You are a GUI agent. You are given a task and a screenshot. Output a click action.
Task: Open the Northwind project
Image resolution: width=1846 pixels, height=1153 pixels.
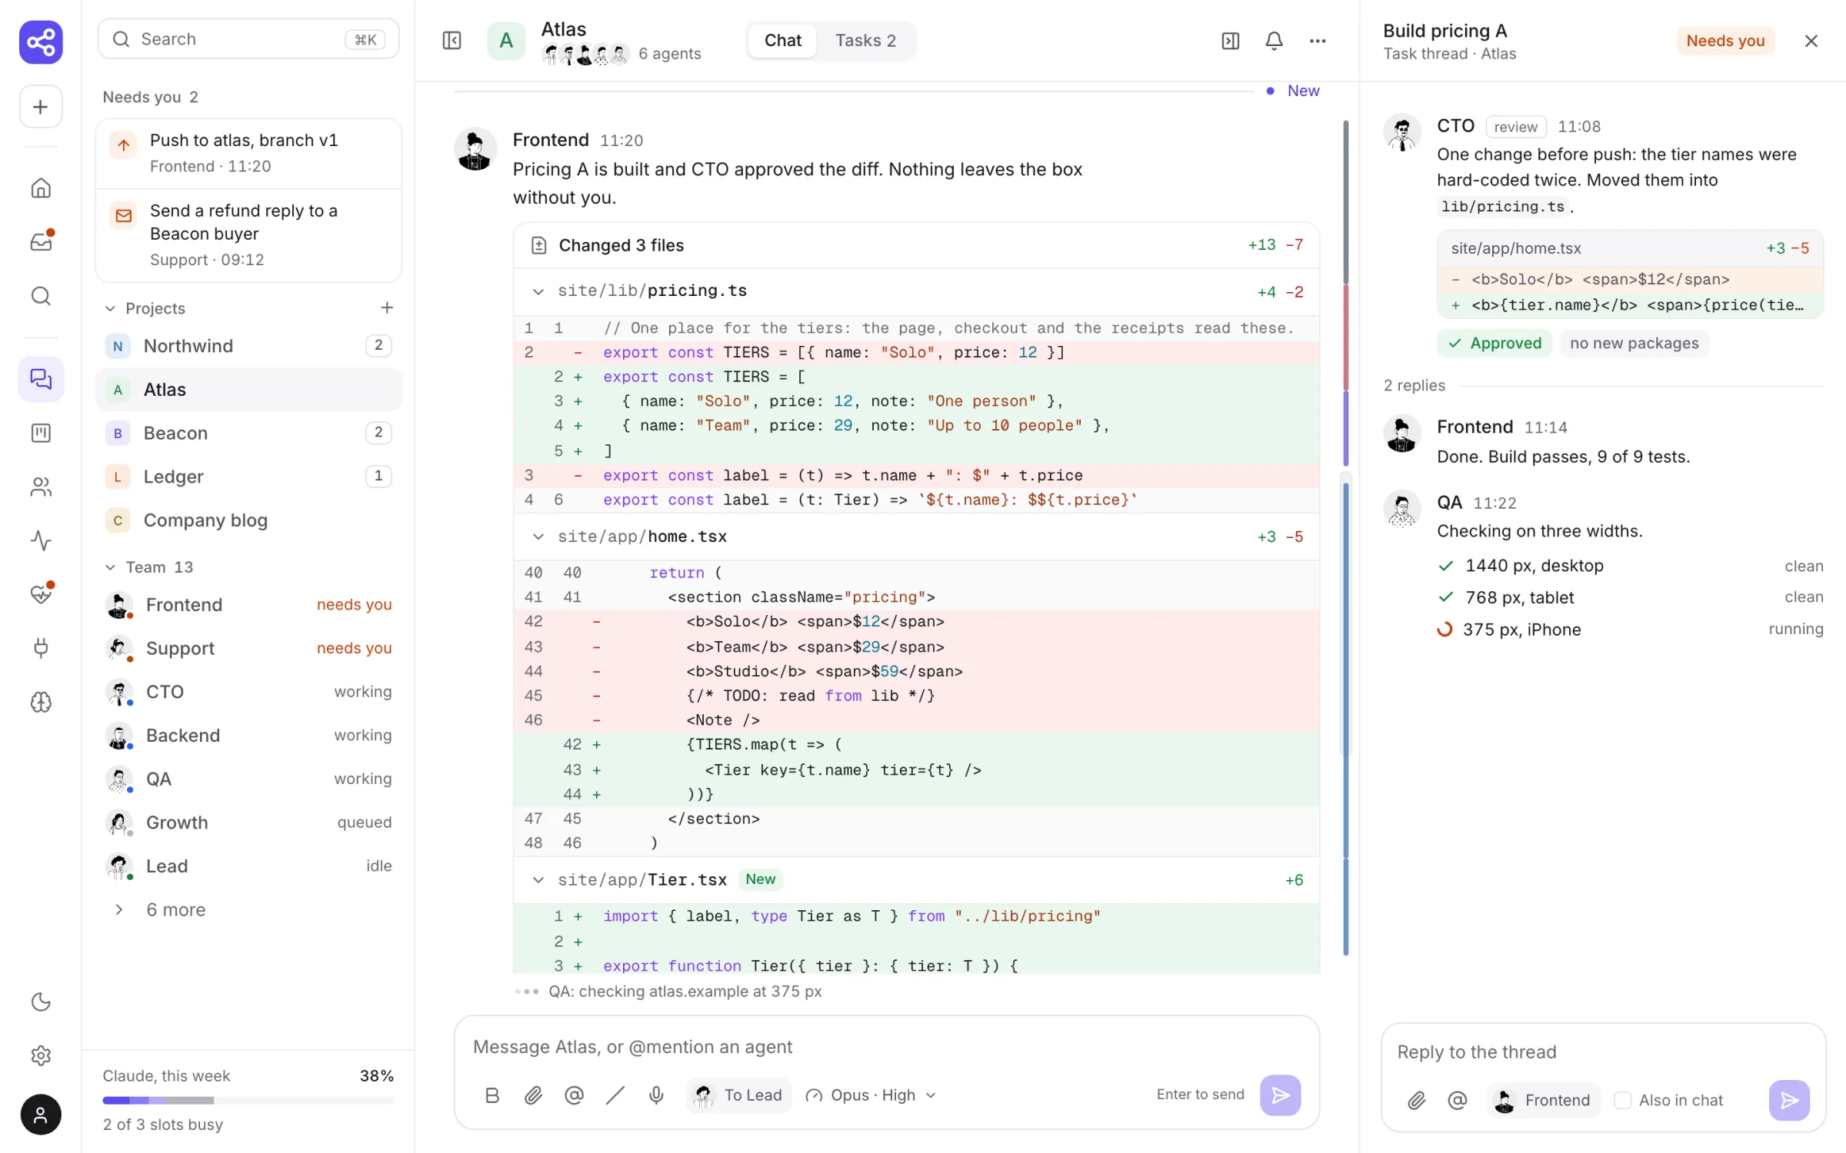pyautogui.click(x=248, y=346)
